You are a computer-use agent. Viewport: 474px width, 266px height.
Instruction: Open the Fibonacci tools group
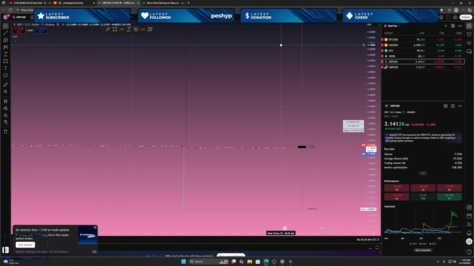(x=6, y=40)
